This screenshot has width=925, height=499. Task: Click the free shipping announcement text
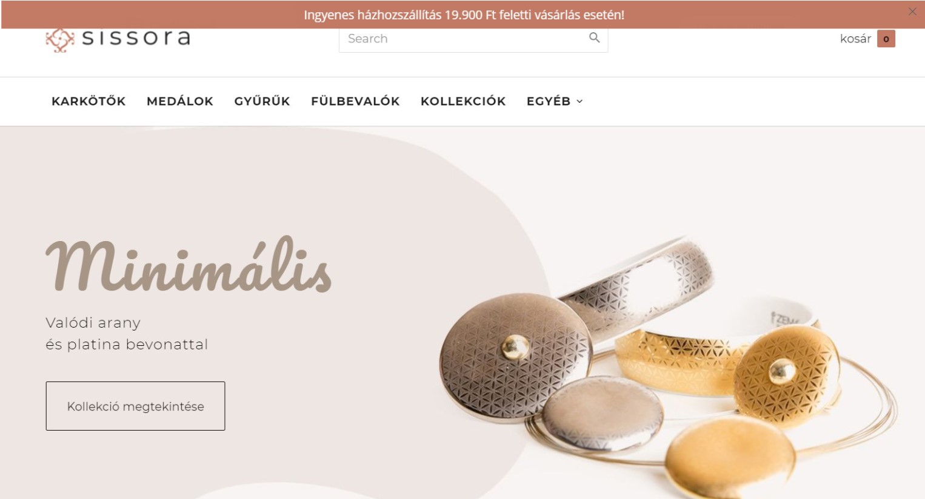tap(464, 15)
